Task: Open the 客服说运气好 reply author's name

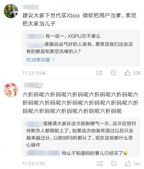Action: pos(35,45)
